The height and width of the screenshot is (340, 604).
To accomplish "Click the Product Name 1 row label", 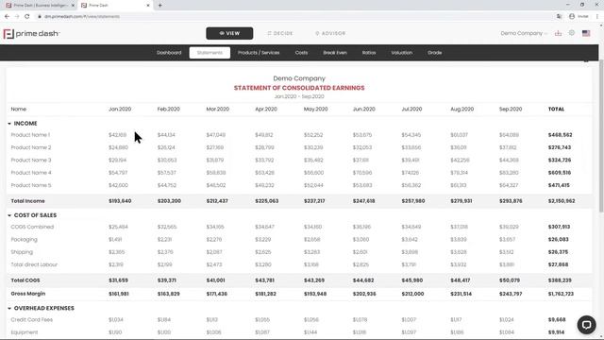I will point(30,135).
